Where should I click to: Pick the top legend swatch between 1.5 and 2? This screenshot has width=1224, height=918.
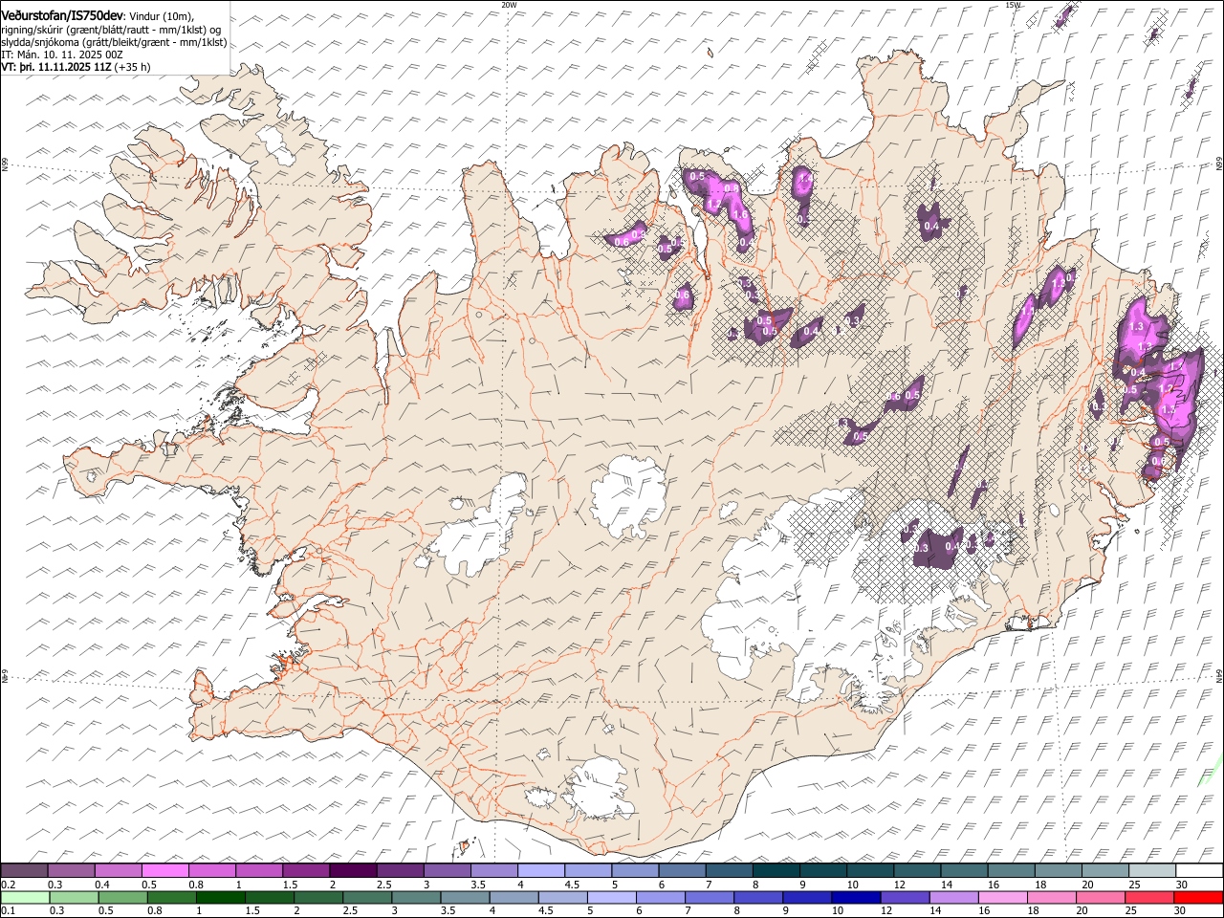point(306,870)
